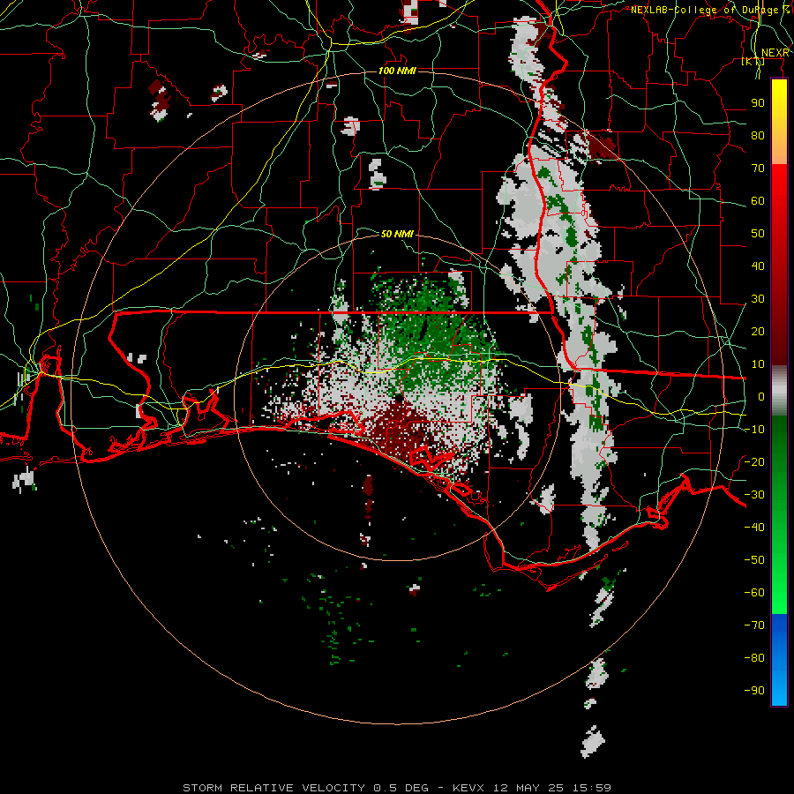Select the positive 30 value on velocity scale
This screenshot has height=794, width=794.
coord(758,299)
